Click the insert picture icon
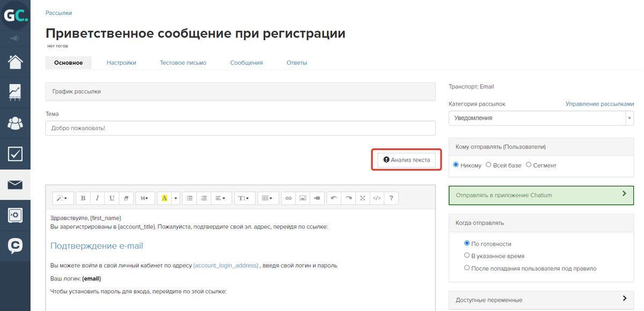The width and height of the screenshot is (644, 311). (x=303, y=198)
